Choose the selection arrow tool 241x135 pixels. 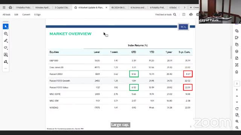[x=6, y=27]
